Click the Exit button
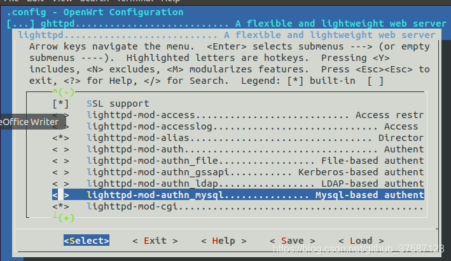The height and width of the screenshot is (261, 451). (x=155, y=241)
